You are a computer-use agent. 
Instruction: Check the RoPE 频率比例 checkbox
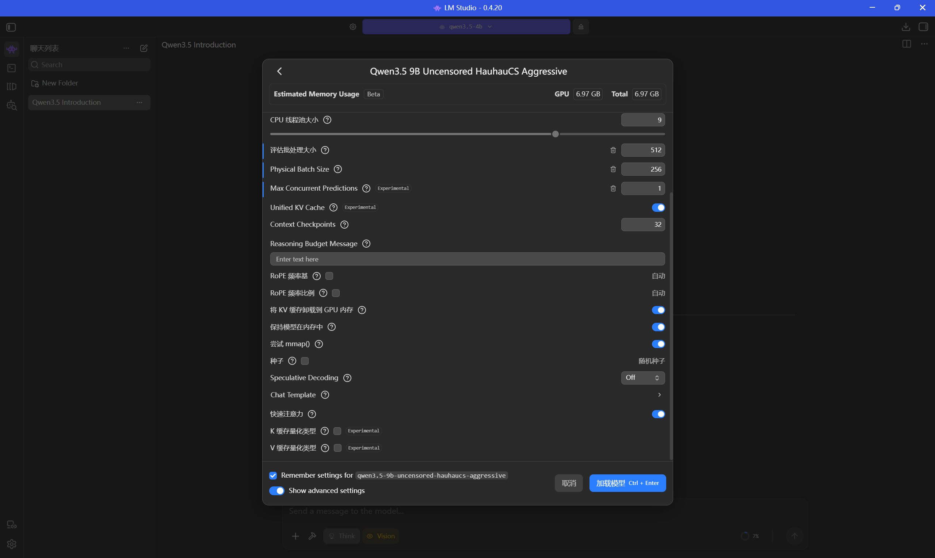pyautogui.click(x=336, y=293)
